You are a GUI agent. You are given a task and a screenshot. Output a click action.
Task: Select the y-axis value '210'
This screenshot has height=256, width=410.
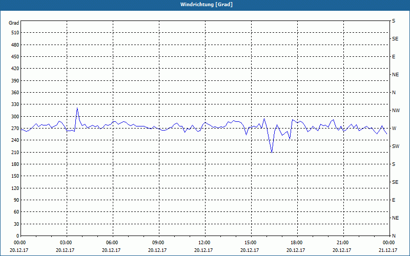pos(15,152)
